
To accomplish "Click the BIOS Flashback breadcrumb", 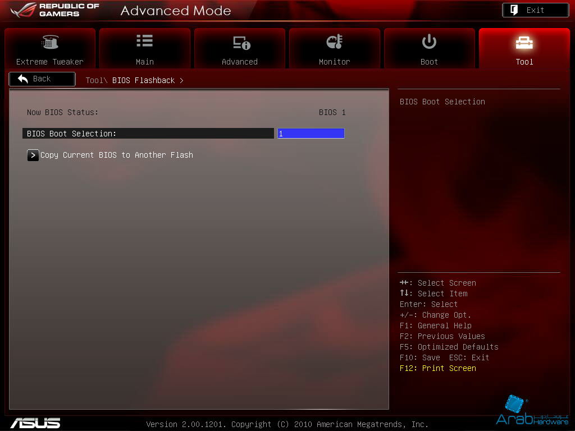I will pos(143,80).
